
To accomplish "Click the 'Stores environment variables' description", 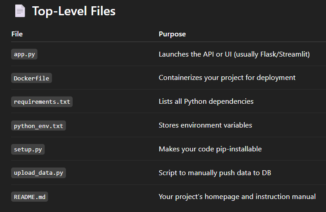I will [x=205, y=125].
